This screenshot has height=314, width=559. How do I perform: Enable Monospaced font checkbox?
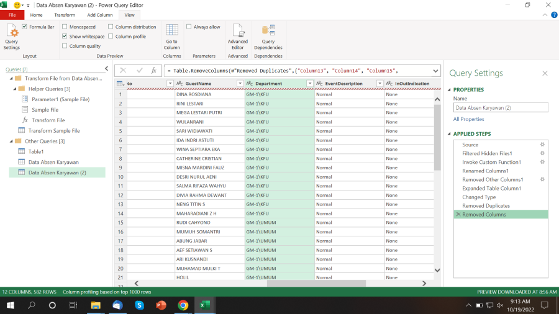tap(65, 27)
